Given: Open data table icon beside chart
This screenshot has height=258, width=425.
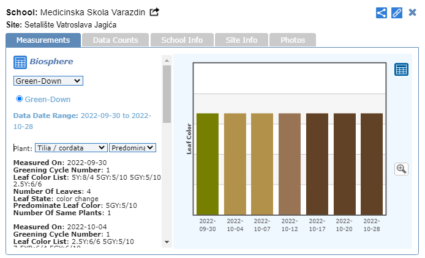Looking at the screenshot, I should pos(401,70).
